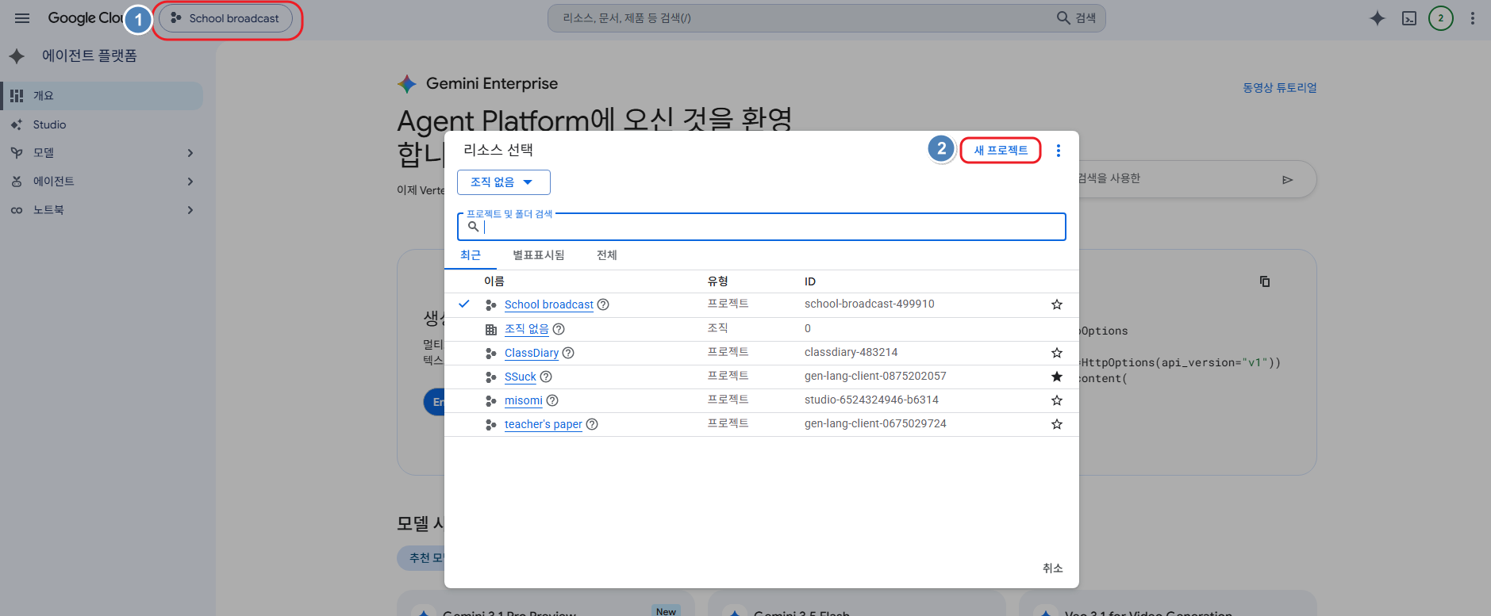Click the 새 프로젝트 button
This screenshot has width=1491, height=616.
click(1001, 150)
